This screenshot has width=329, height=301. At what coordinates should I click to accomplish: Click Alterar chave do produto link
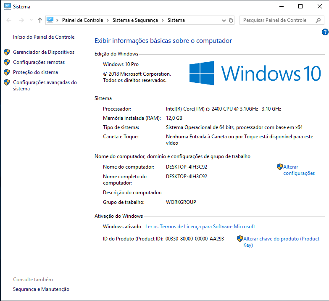[x=281, y=242]
